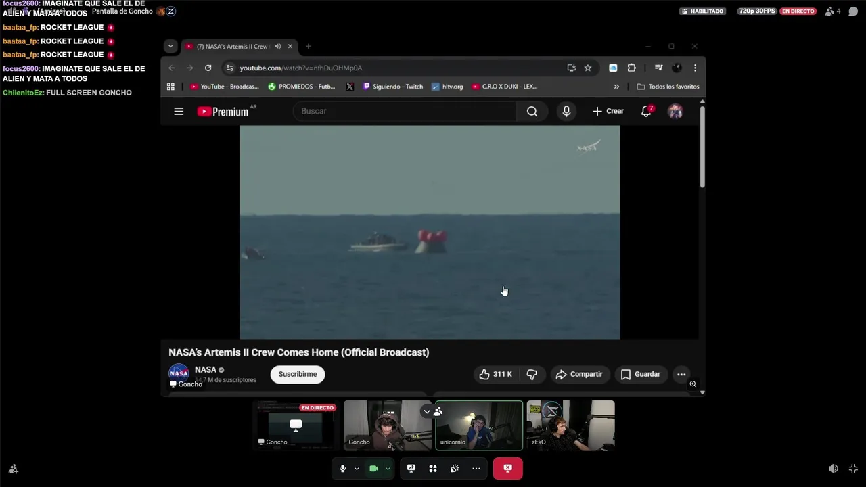Open more actions for the video
866x487 pixels.
[681, 374]
